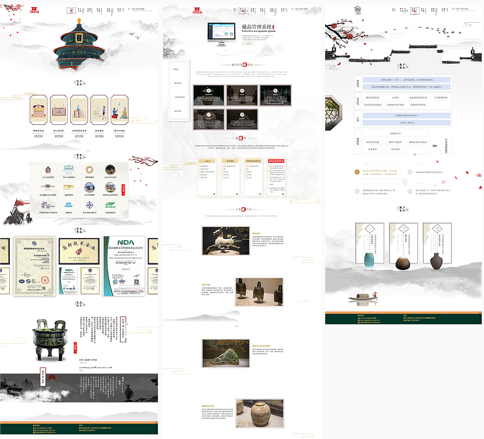Viewport: 484px width, 439px height.
Task: Open the bronze bells image
Action: coord(259,292)
